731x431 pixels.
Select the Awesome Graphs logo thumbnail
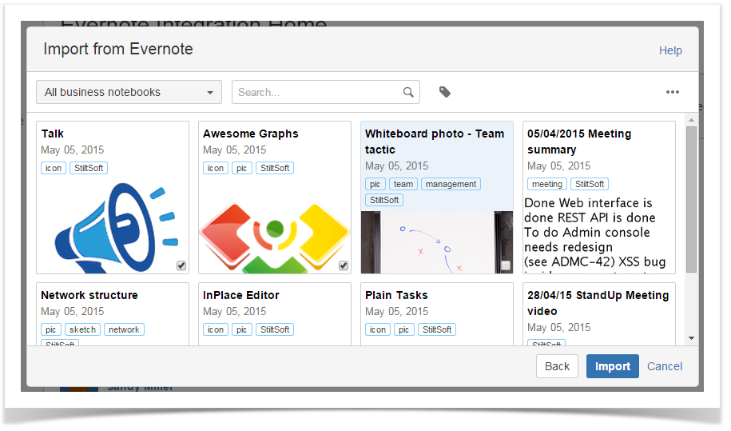tap(275, 238)
